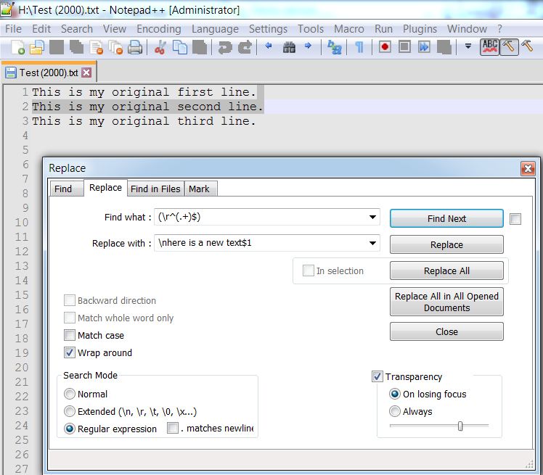The height and width of the screenshot is (475, 543).
Task: Click the New file toolbar icon
Action: 17,46
